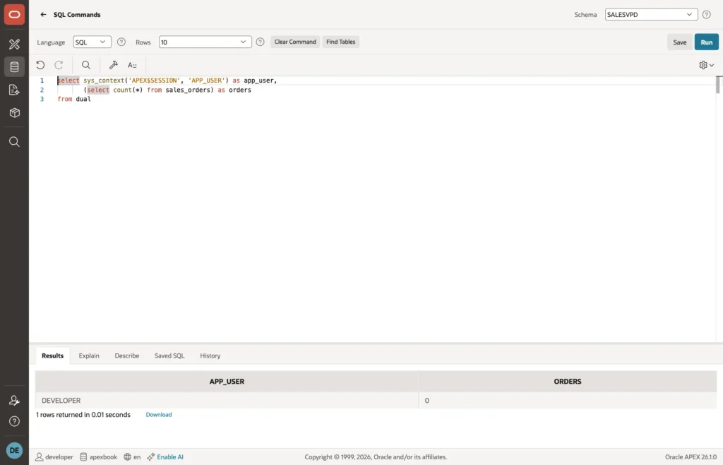This screenshot has width=723, height=465.
Task: Switch to the Results tab
Action: click(52, 355)
